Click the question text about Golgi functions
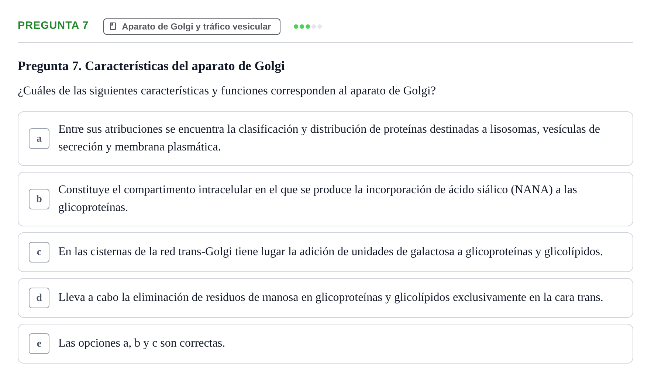 (227, 91)
